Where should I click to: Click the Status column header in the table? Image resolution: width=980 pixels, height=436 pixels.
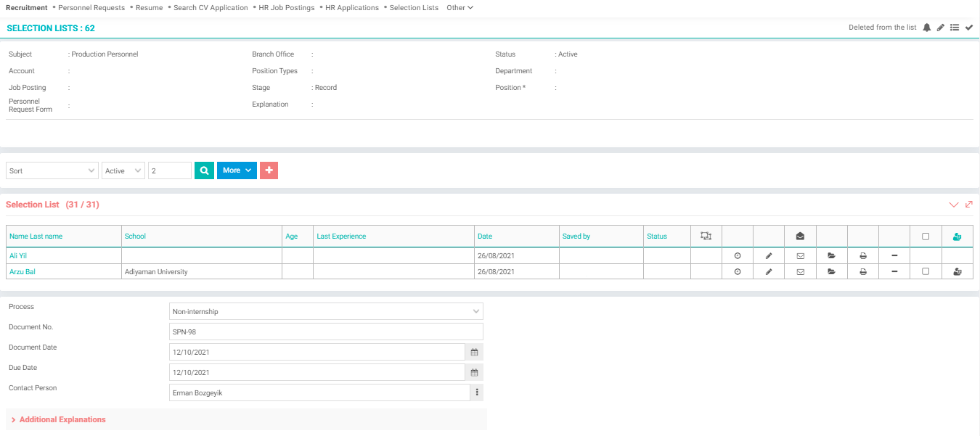click(657, 236)
